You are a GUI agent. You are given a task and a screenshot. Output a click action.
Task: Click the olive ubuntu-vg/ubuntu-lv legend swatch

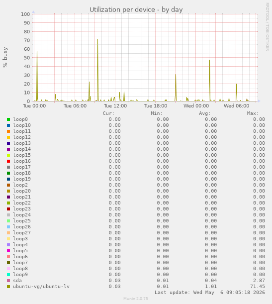click(8, 287)
